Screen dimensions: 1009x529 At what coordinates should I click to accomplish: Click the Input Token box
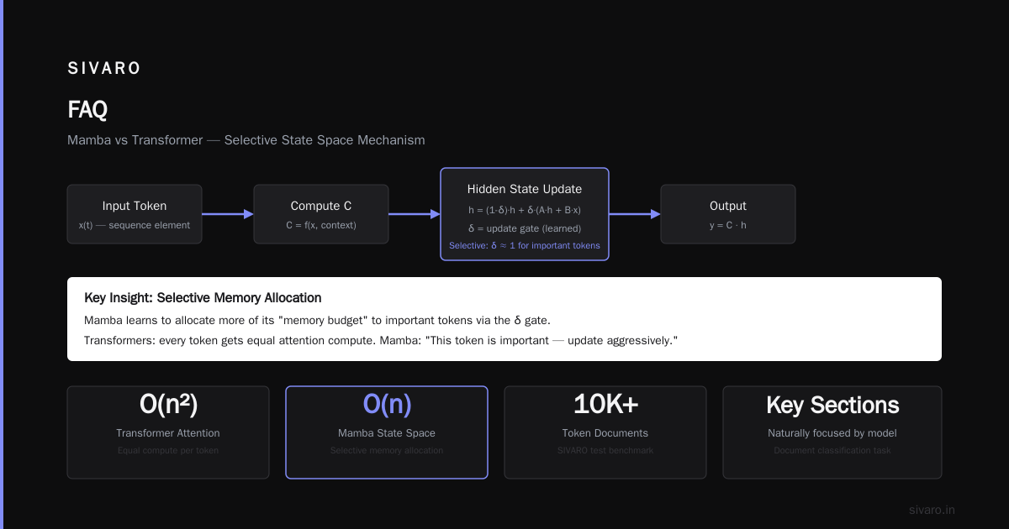pos(135,214)
